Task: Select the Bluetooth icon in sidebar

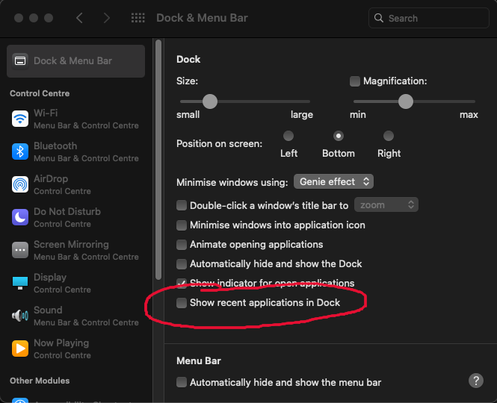Action: click(x=20, y=151)
